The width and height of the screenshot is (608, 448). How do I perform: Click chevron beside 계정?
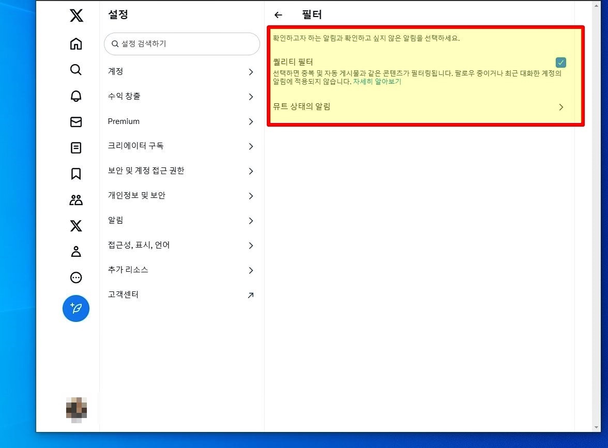pos(251,72)
